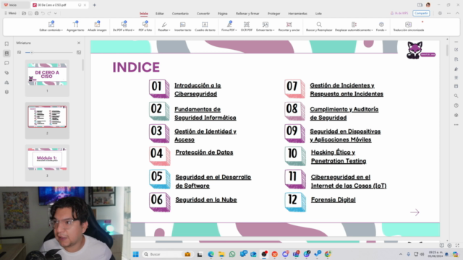Activate the Resaltar highlighter tool
Image resolution: width=463 pixels, height=260 pixels.
click(x=164, y=26)
